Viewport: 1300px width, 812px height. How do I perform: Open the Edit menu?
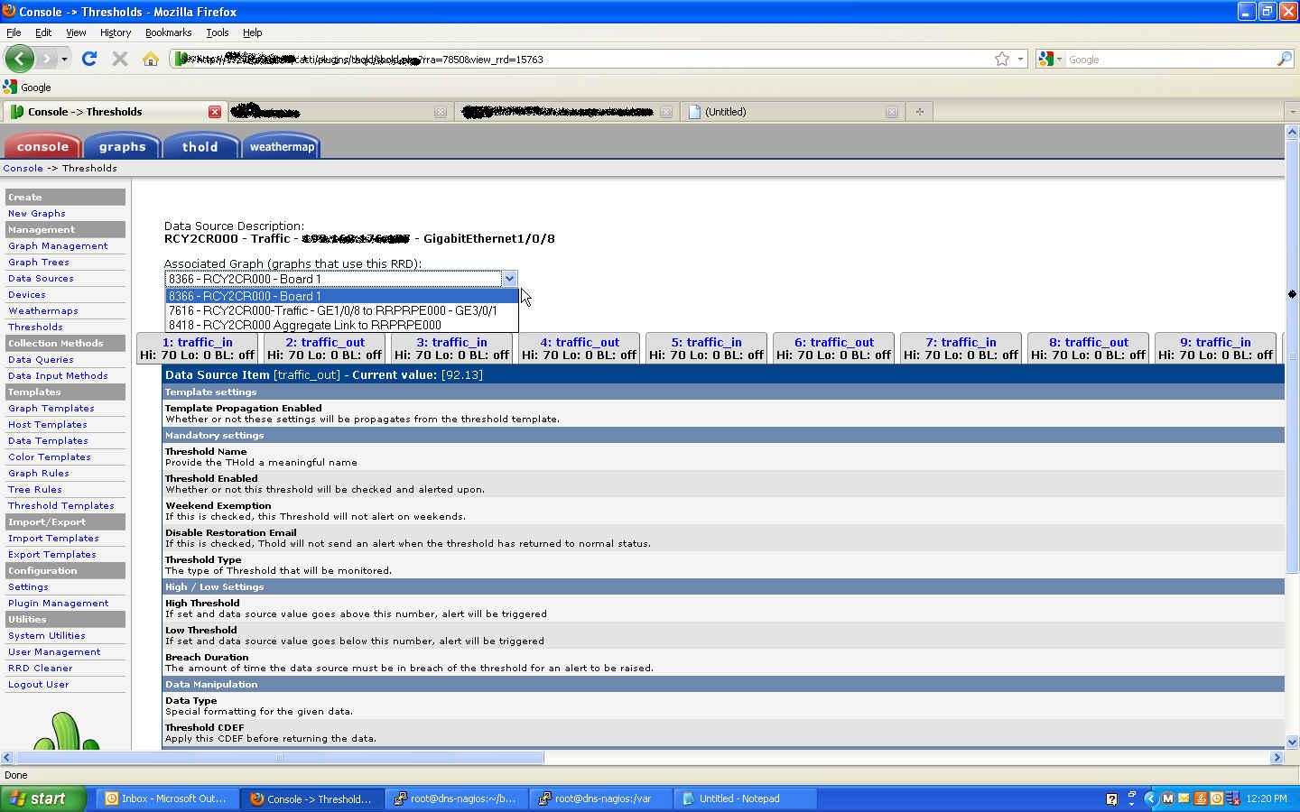(43, 32)
